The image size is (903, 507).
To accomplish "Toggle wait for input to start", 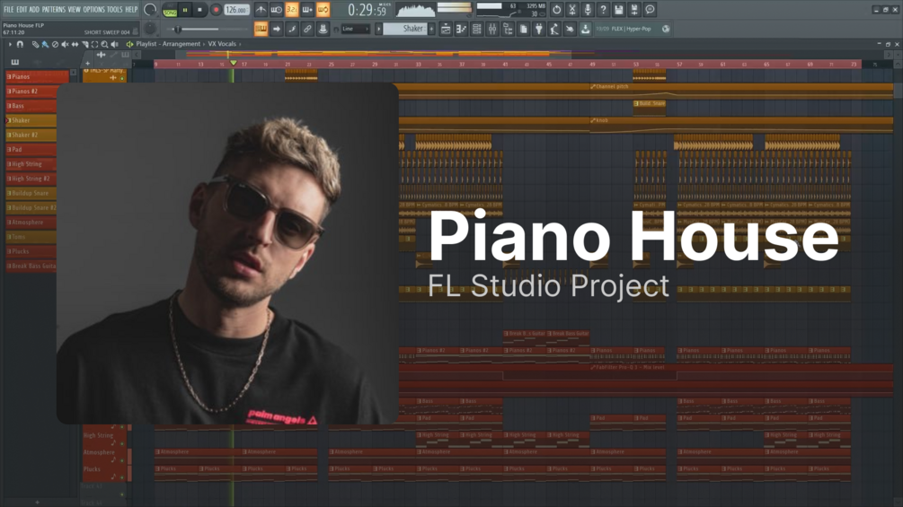I will [x=277, y=10].
